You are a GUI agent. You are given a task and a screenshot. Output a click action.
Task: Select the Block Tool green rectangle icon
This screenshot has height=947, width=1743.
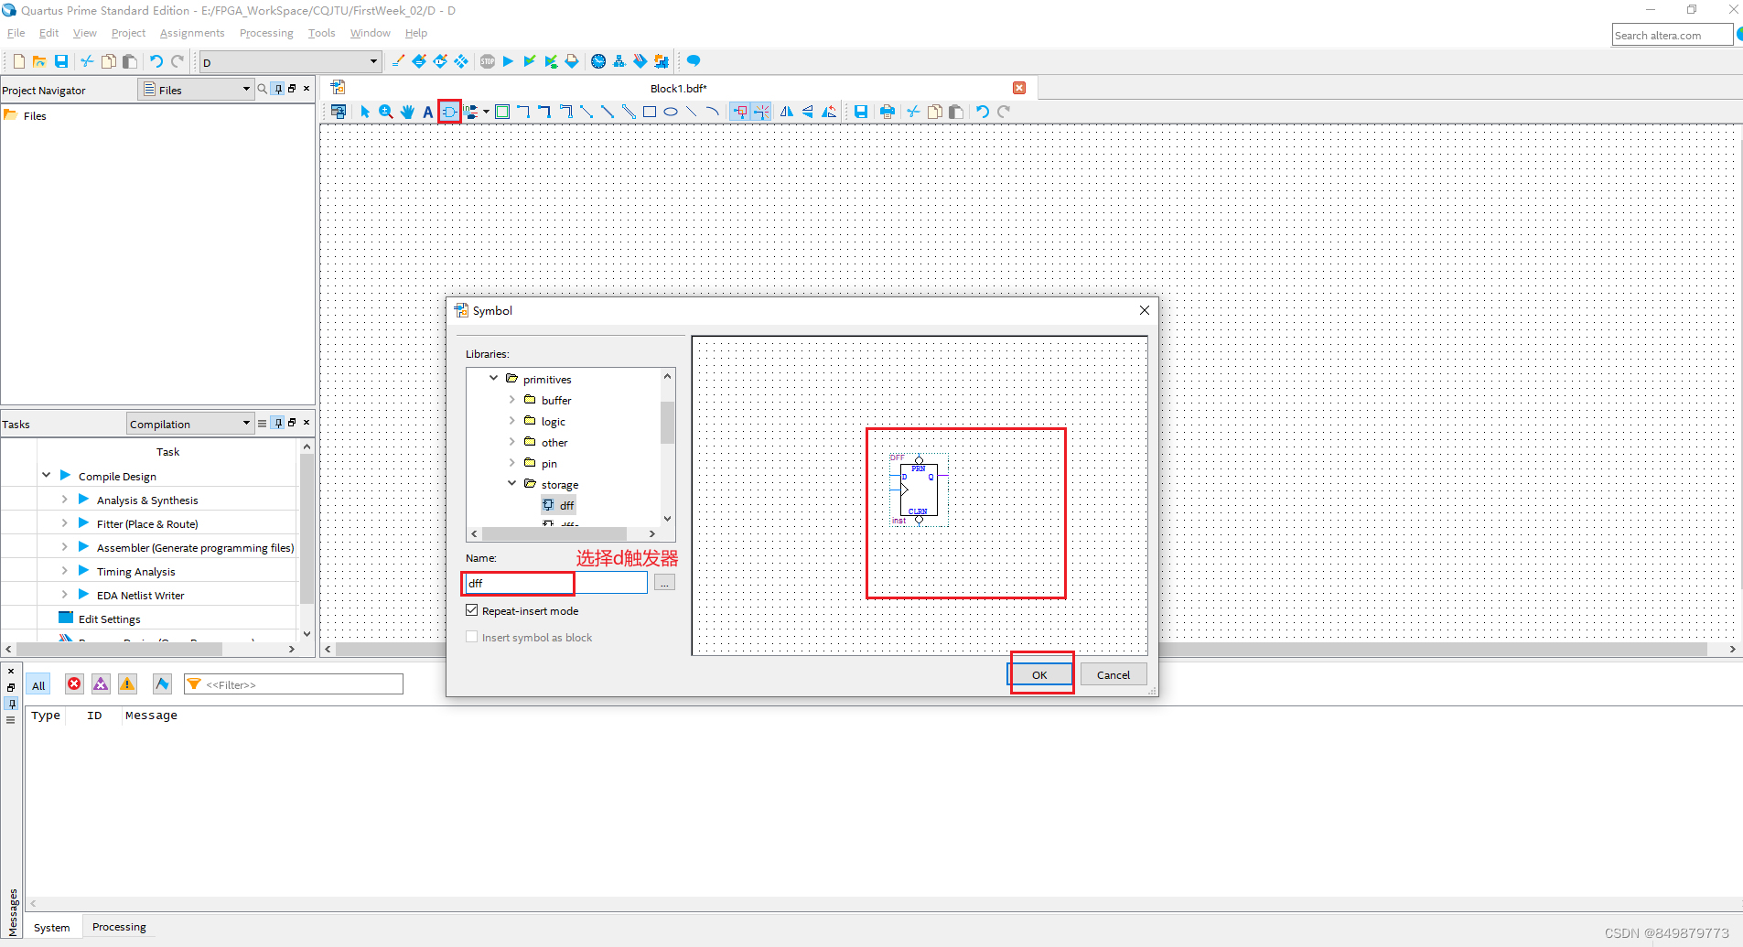pos(502,112)
